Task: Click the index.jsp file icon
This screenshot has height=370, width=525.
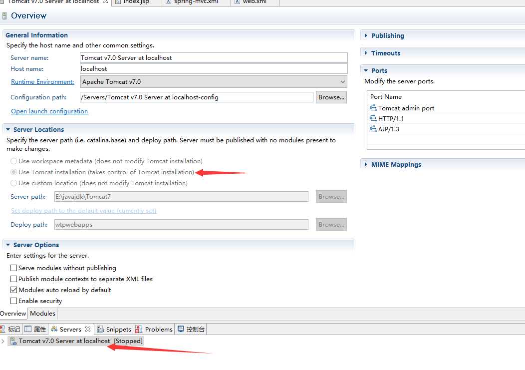Action: 118,1
